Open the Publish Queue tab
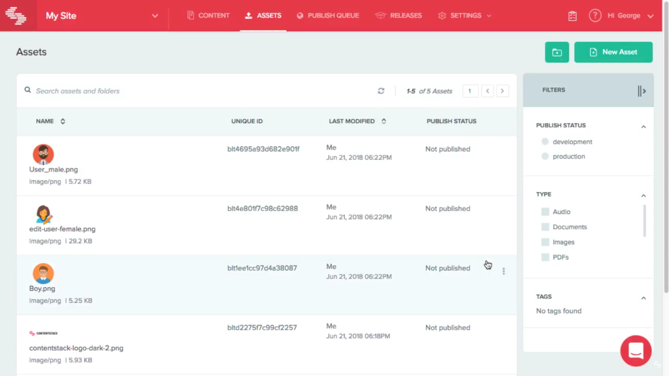 [327, 16]
